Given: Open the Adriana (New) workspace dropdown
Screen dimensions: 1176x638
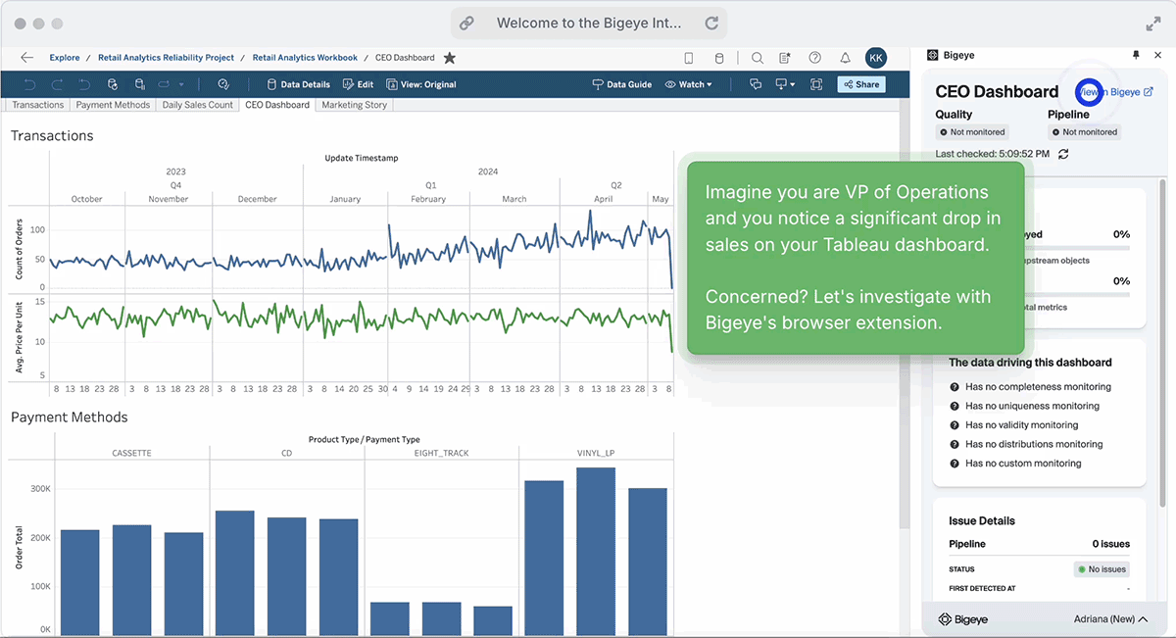Looking at the screenshot, I should 1111,619.
